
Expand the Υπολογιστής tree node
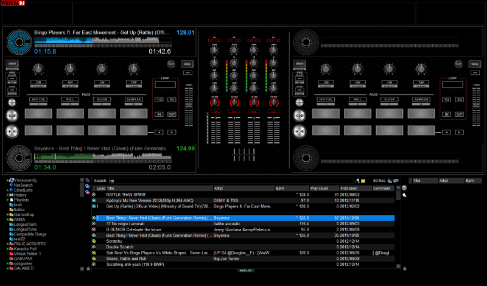point(8,180)
